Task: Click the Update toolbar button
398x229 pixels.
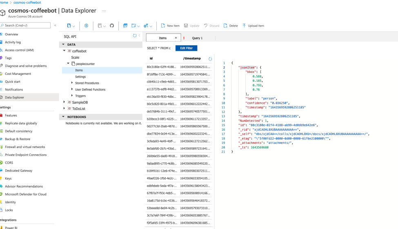Action: [x=191, y=26]
